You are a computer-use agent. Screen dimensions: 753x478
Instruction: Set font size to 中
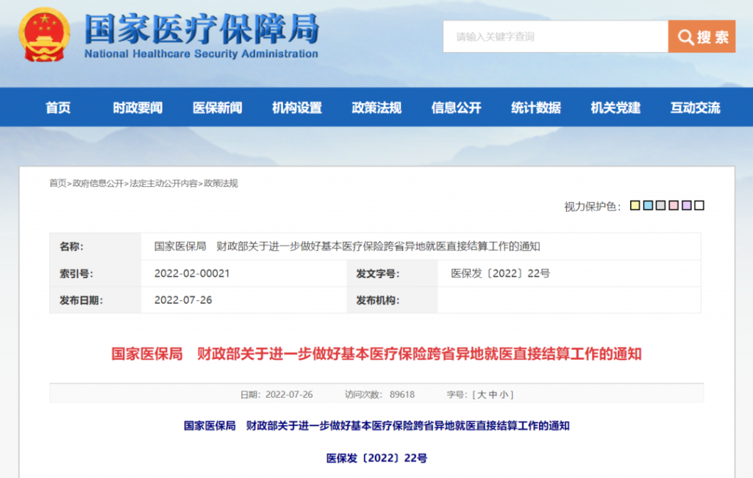(493, 394)
